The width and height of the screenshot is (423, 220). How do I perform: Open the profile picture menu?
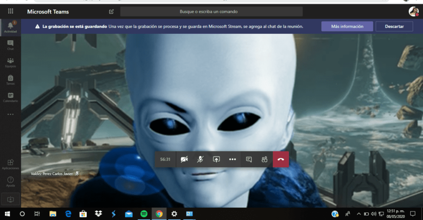click(413, 12)
